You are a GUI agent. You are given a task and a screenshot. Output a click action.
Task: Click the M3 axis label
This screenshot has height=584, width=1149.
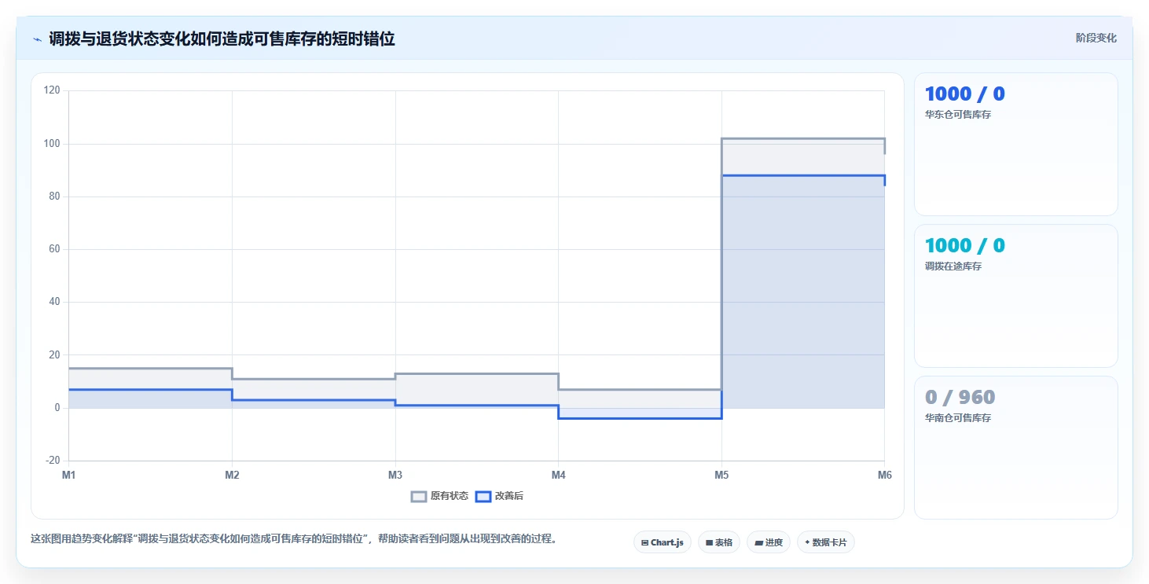(x=395, y=475)
